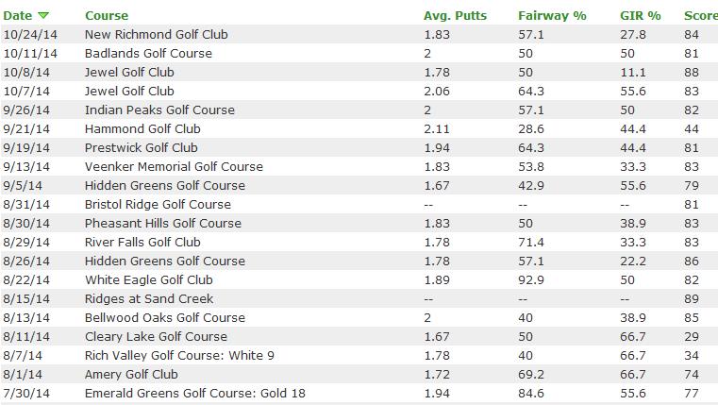Viewport: 718px width, 405px height.
Task: Sort table by Date column header
Action: point(20,16)
